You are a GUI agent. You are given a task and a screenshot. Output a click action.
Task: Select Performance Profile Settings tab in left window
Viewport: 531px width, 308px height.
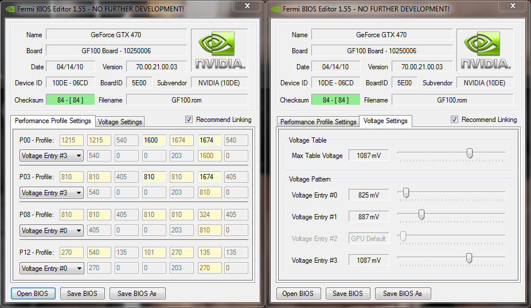point(53,121)
